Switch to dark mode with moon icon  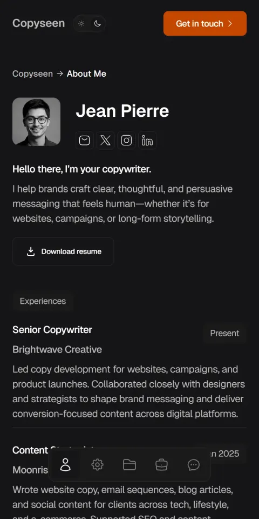pos(98,23)
